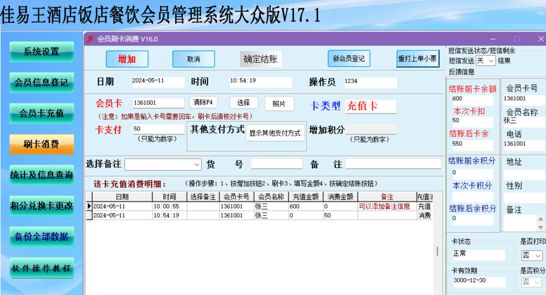Click the 卡支付 amount field
Screen dimensions: 546x295
point(158,129)
